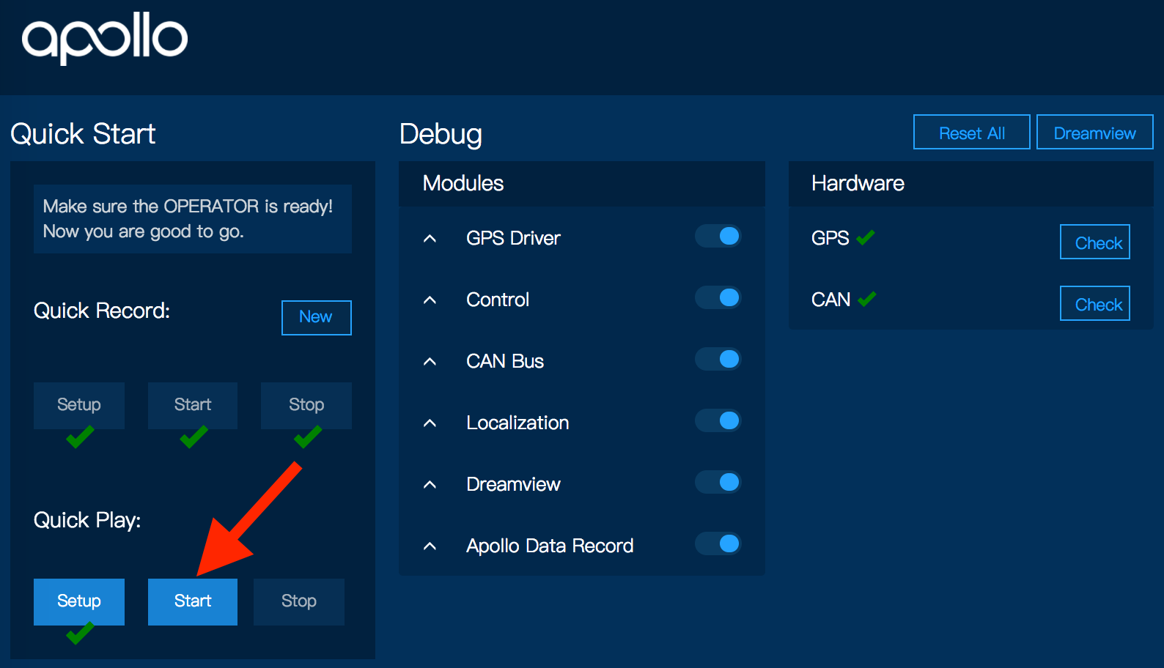Click checkmark under Quick Play Setup
This screenshot has height=668, width=1164.
[x=80, y=633]
